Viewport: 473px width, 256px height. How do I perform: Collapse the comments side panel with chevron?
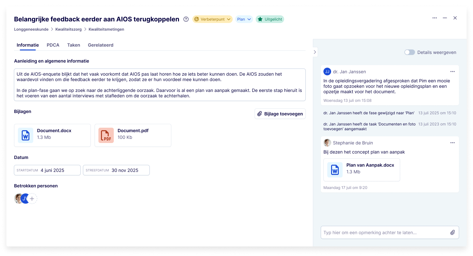pyautogui.click(x=315, y=52)
